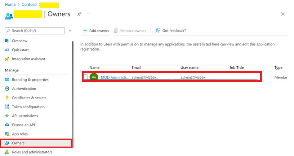Viewport: 294px width, 156px height.
Task: Click the plus icon beside Add owners
Action: point(85,30)
